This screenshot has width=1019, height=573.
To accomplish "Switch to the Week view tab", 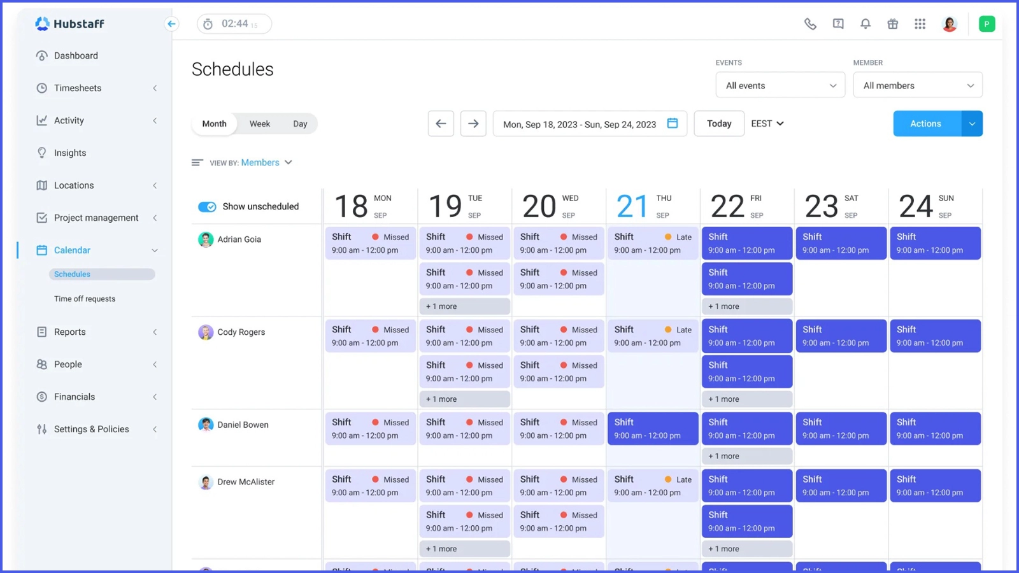I will [260, 124].
